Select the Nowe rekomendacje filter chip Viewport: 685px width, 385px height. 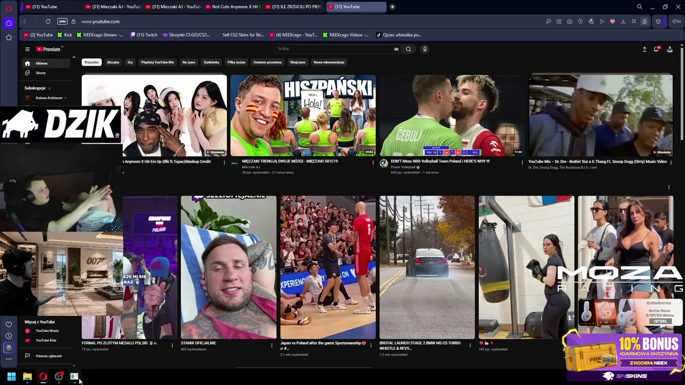click(x=329, y=63)
